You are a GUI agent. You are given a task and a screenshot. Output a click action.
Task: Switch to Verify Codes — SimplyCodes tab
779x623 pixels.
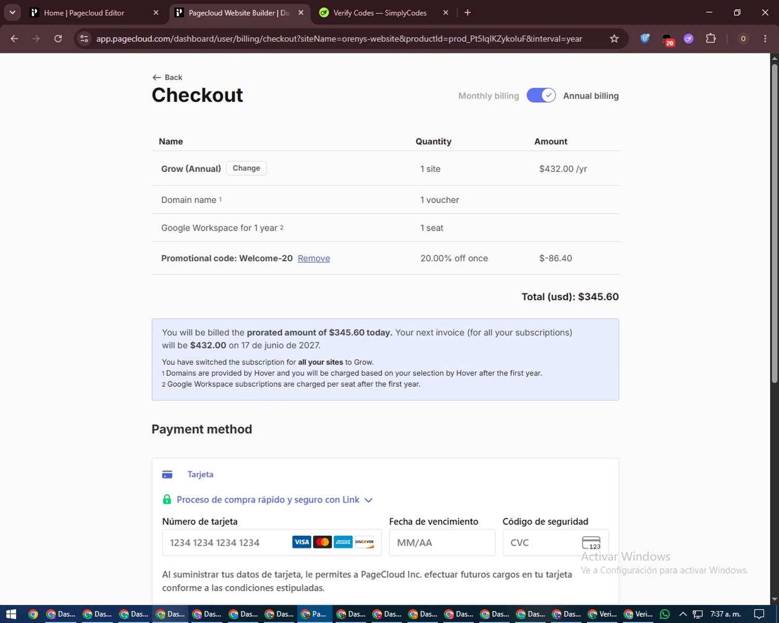tap(384, 12)
